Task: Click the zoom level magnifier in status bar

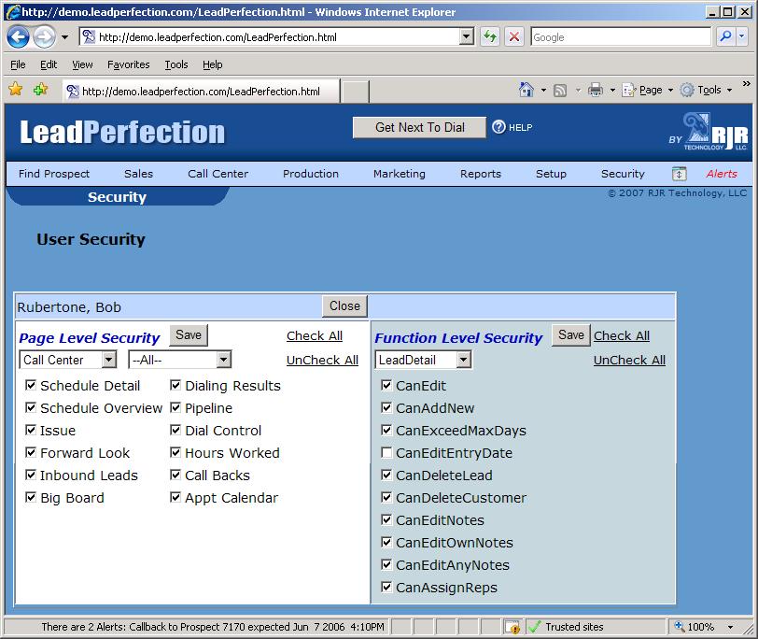Action: point(680,627)
